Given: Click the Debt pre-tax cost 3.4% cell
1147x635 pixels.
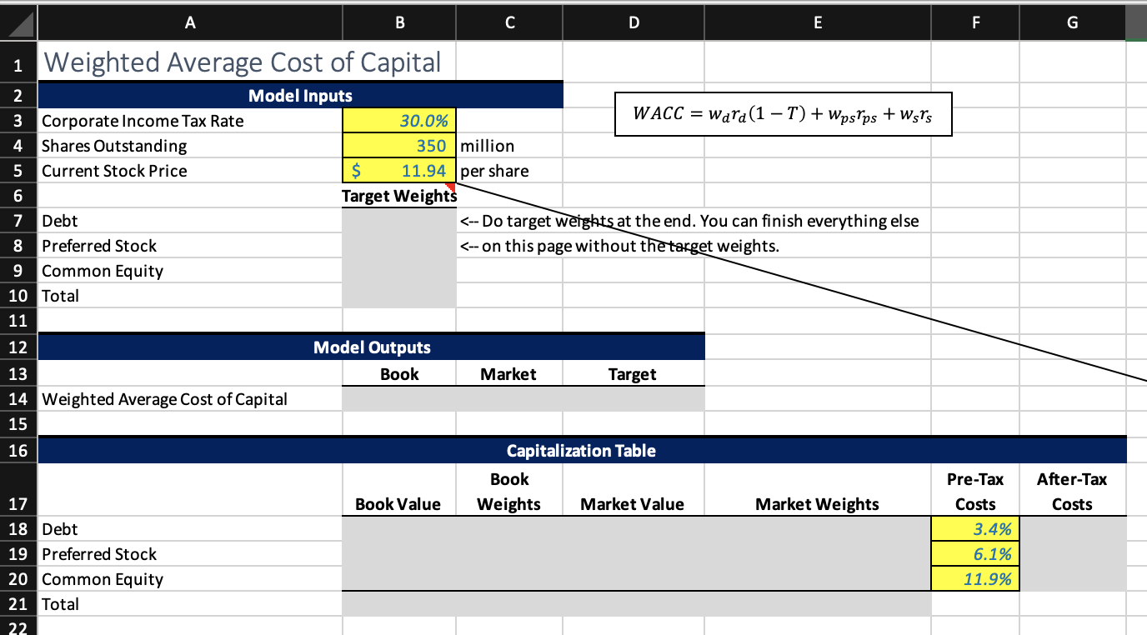Looking at the screenshot, I should pyautogui.click(x=975, y=529).
